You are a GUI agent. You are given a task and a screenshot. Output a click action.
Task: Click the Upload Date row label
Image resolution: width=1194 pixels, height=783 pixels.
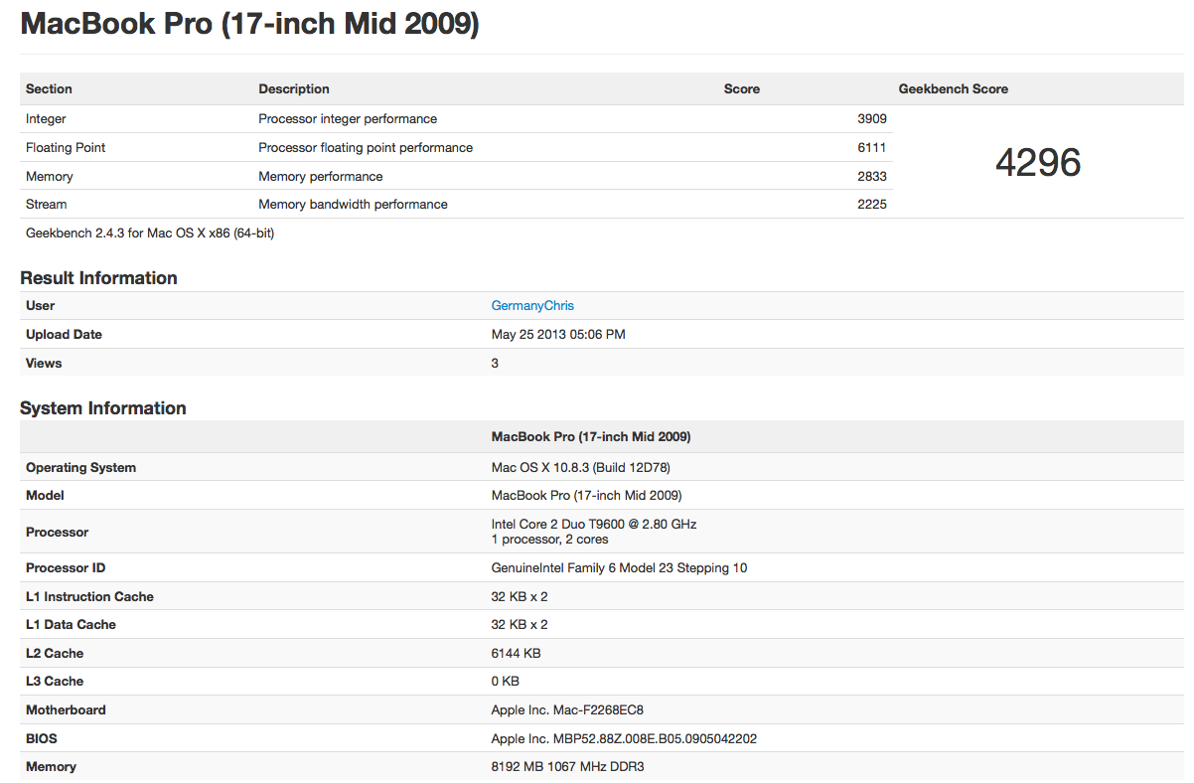coord(64,335)
